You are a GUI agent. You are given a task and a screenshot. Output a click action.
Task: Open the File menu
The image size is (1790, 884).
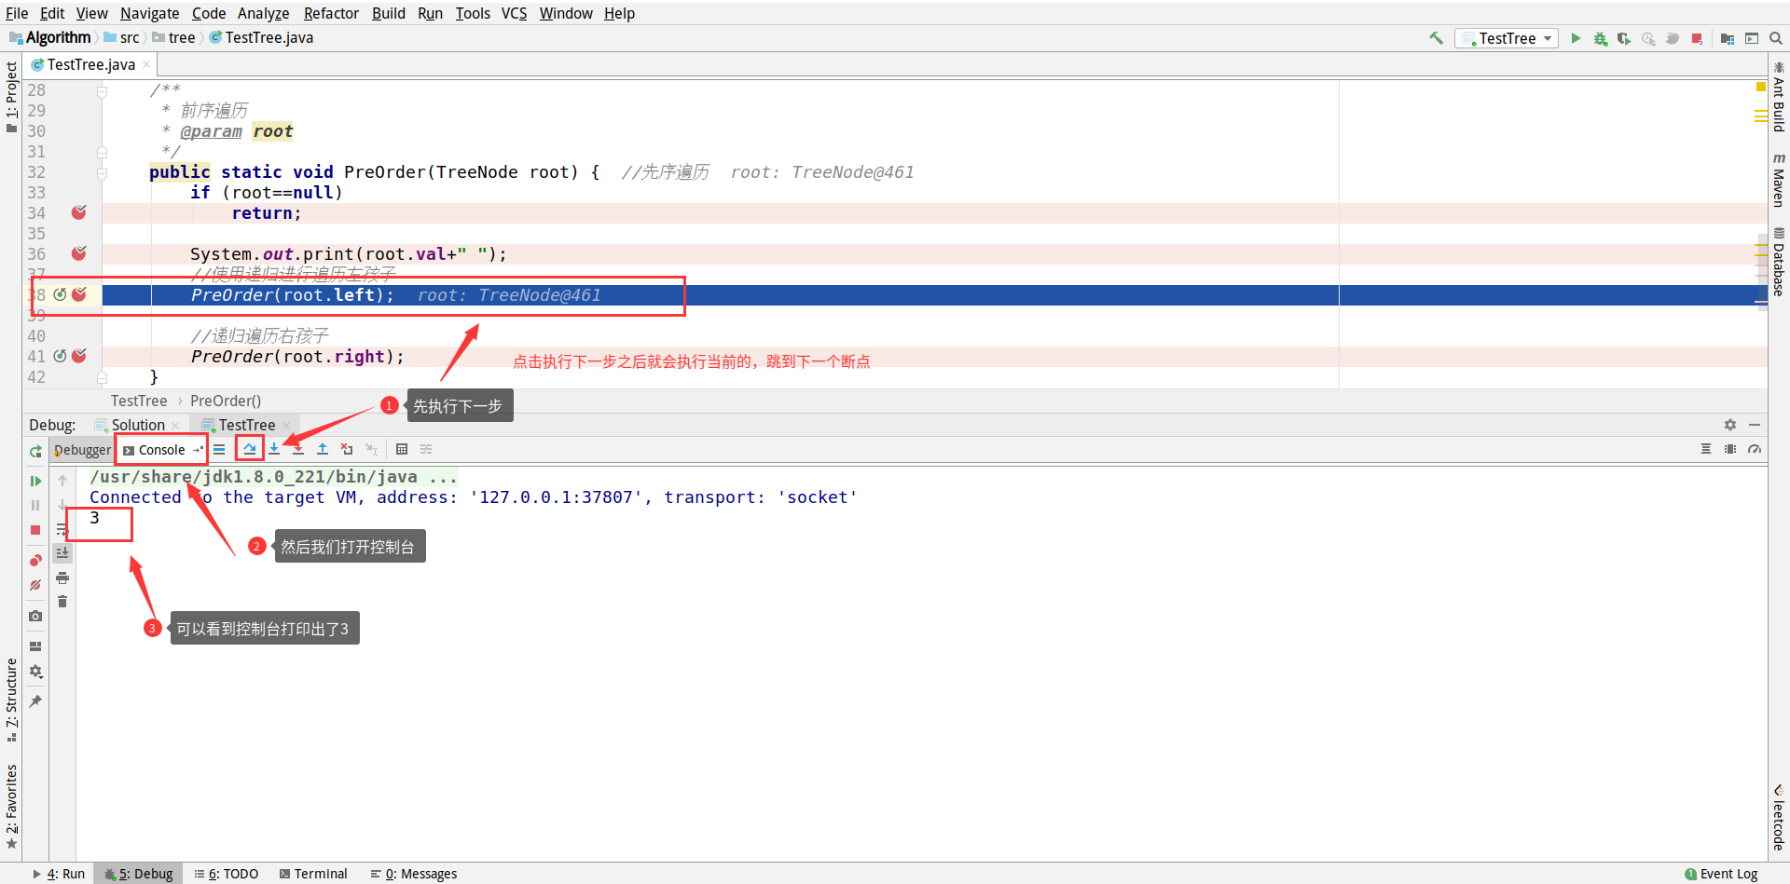tap(17, 13)
